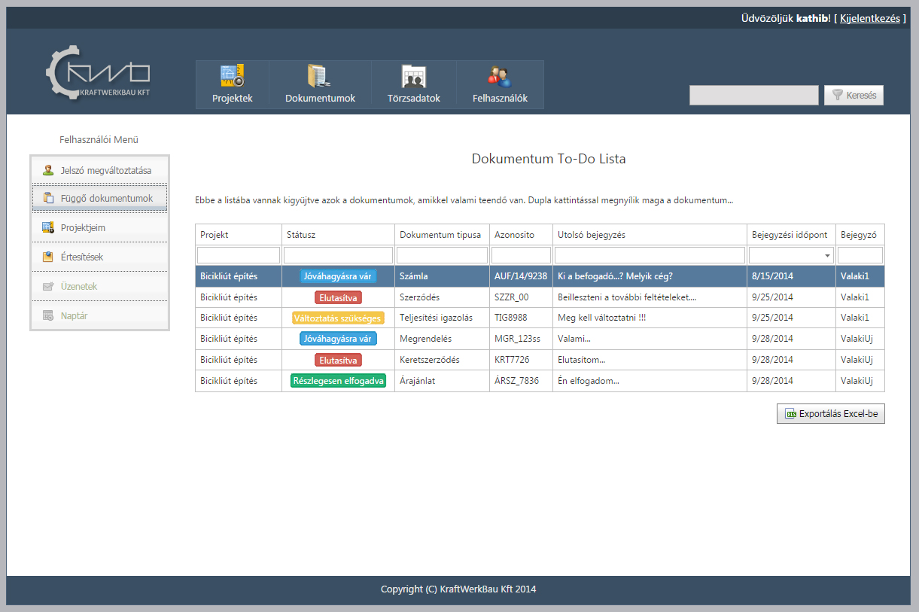Screen dimensions: 919x612
Task: Click the funnel icon on Keresés button
Action: 837,96
